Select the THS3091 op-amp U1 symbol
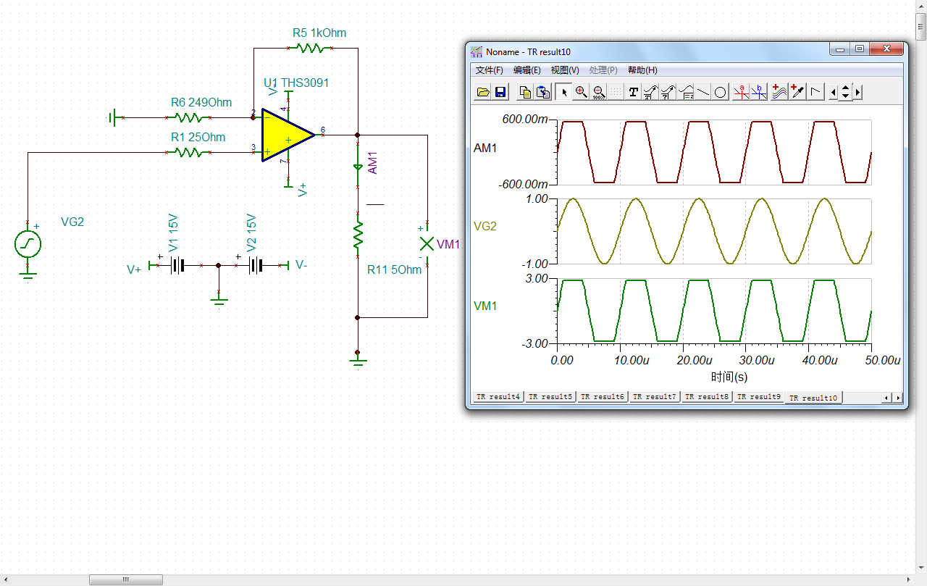This screenshot has width=927, height=586. pos(288,135)
